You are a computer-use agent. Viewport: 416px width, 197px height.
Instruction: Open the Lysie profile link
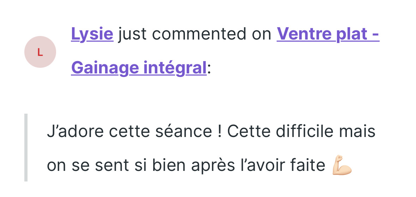(x=92, y=34)
